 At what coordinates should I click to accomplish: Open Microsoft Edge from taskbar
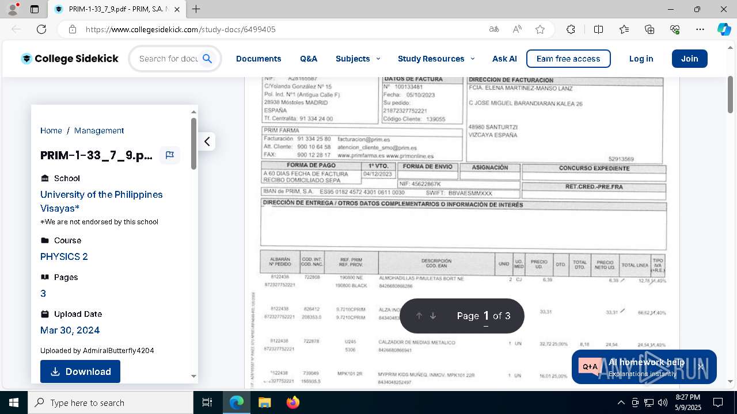pos(237,402)
